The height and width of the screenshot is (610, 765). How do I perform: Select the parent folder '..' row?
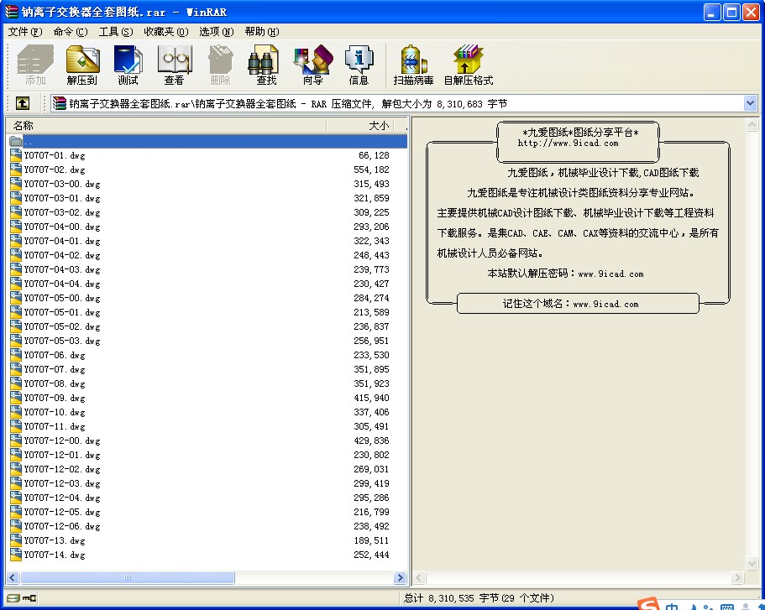click(208, 142)
